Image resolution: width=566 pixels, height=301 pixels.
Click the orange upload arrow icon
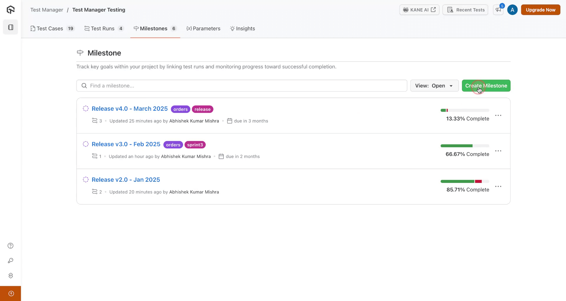(11, 293)
